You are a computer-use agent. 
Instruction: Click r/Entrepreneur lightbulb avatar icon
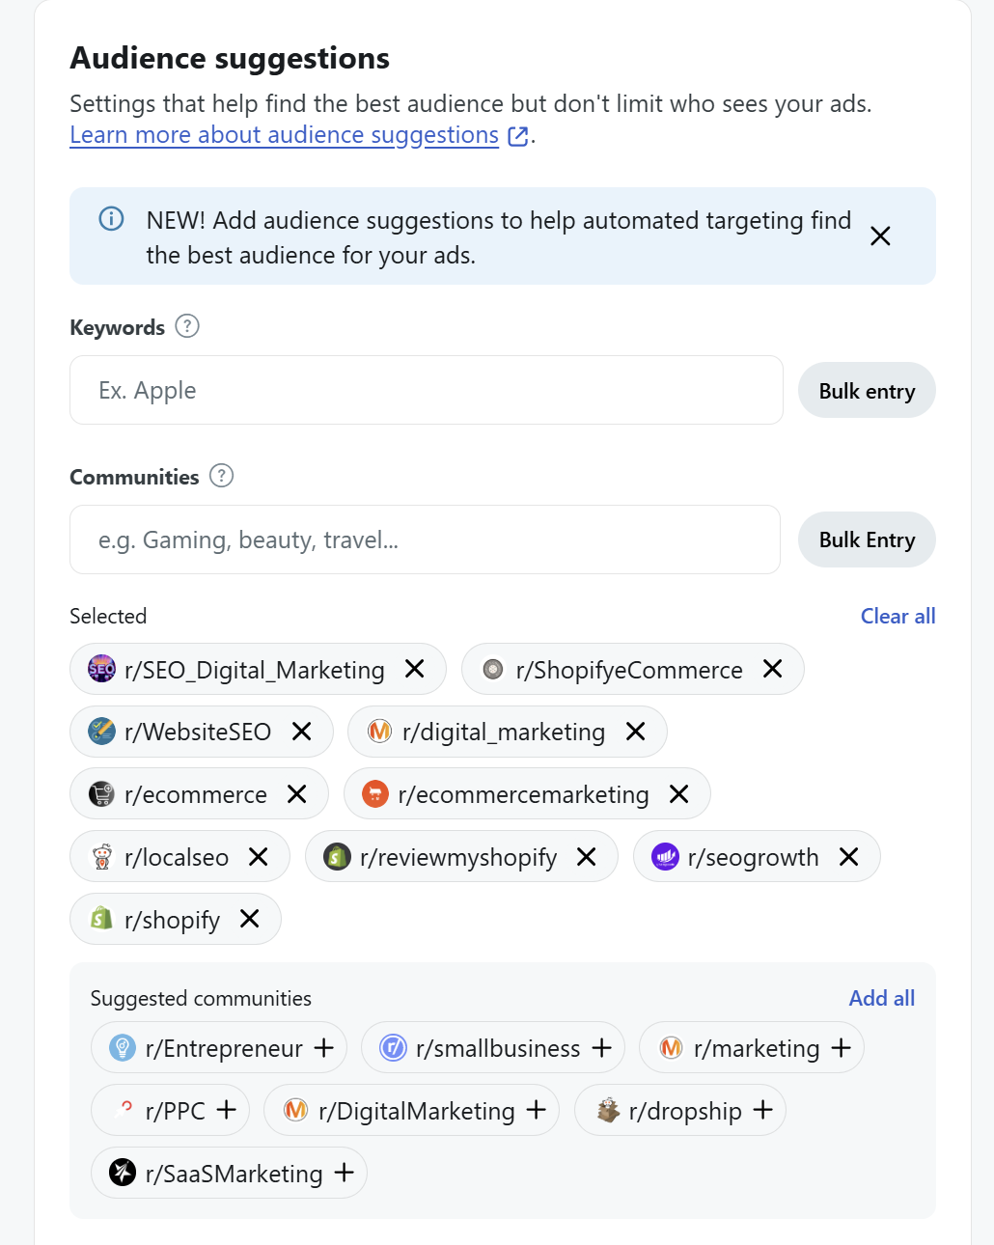pos(123,1047)
